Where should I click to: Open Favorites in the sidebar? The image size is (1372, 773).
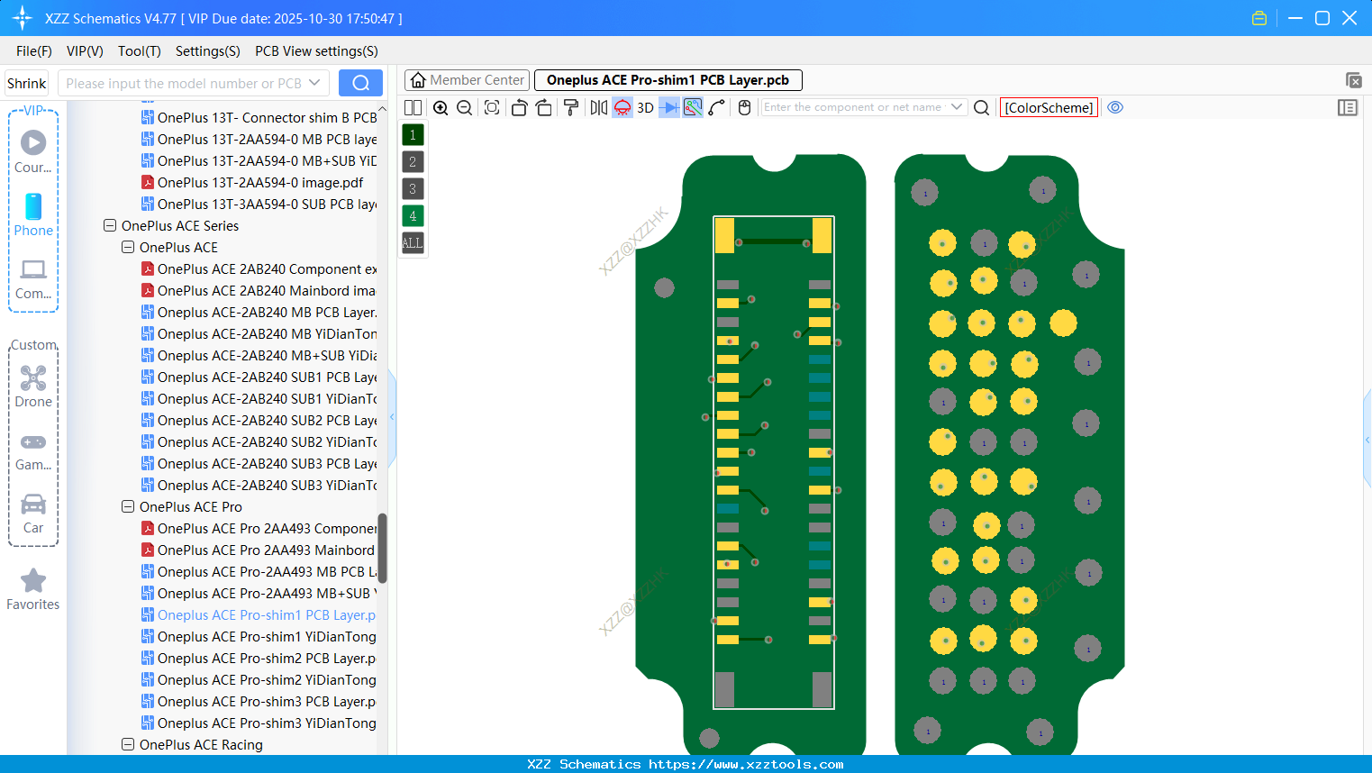click(33, 590)
